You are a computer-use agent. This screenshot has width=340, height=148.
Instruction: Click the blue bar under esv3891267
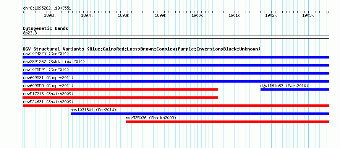pos(176,65)
